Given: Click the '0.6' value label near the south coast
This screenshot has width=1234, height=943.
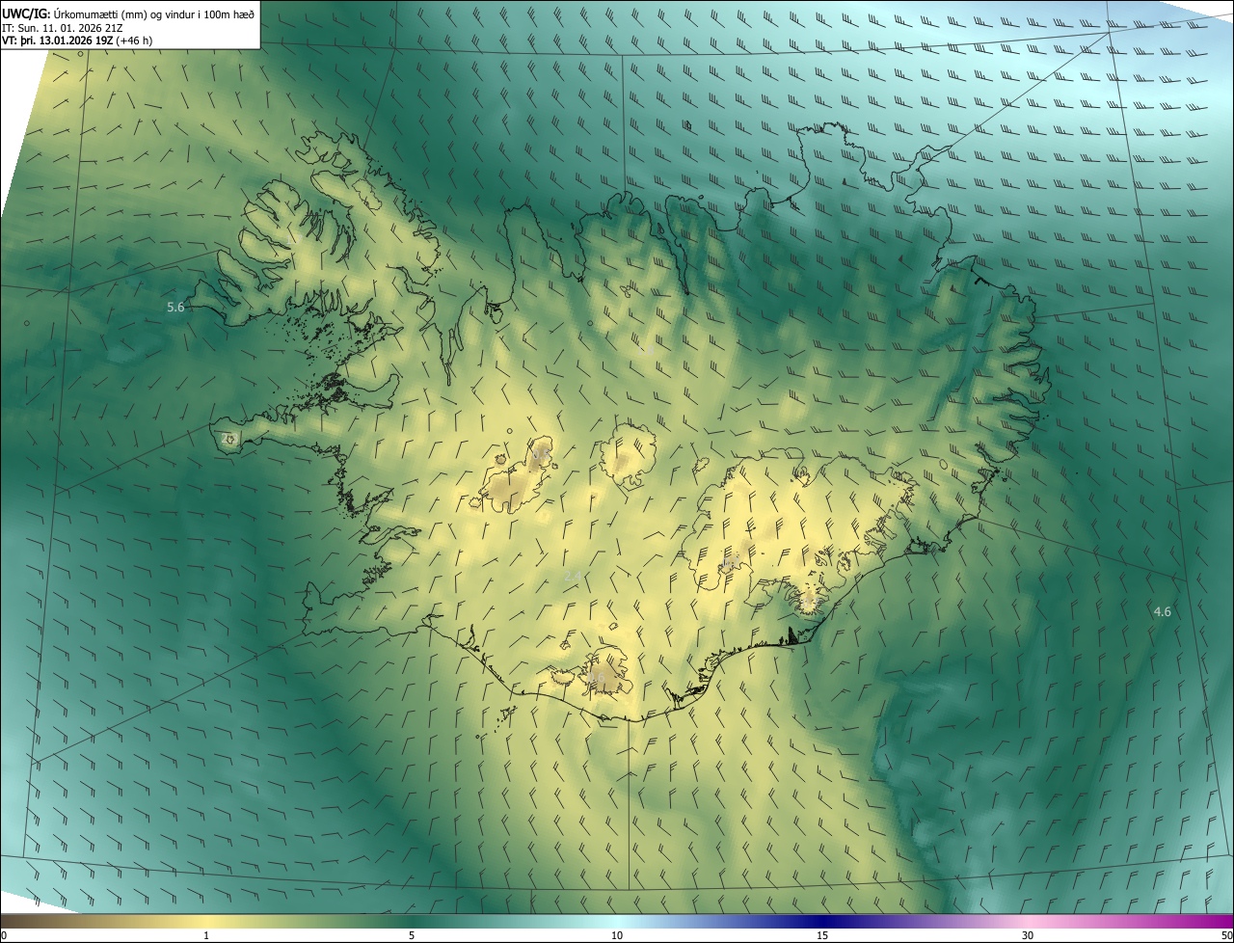Looking at the screenshot, I should pyautogui.click(x=597, y=679).
